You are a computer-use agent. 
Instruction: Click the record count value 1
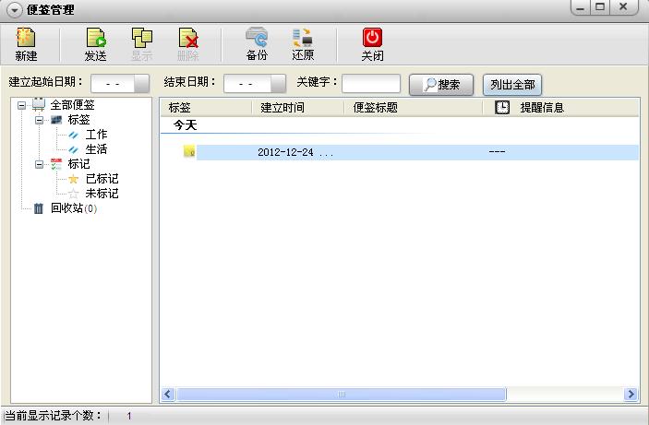click(x=129, y=416)
